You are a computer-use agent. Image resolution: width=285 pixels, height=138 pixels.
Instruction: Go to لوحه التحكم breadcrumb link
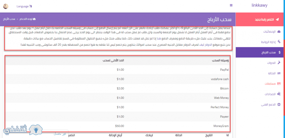tap(27, 19)
